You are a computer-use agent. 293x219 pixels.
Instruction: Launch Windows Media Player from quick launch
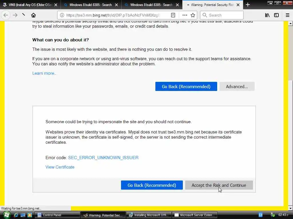30,215
